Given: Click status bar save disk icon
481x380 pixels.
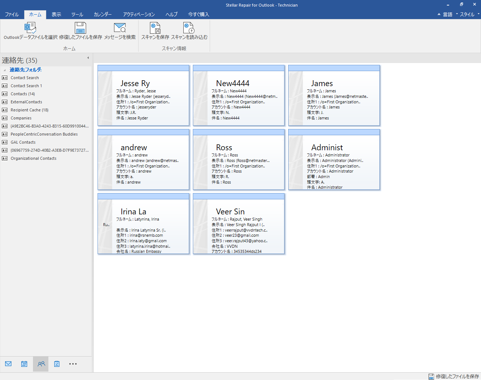Looking at the screenshot, I should [432, 376].
